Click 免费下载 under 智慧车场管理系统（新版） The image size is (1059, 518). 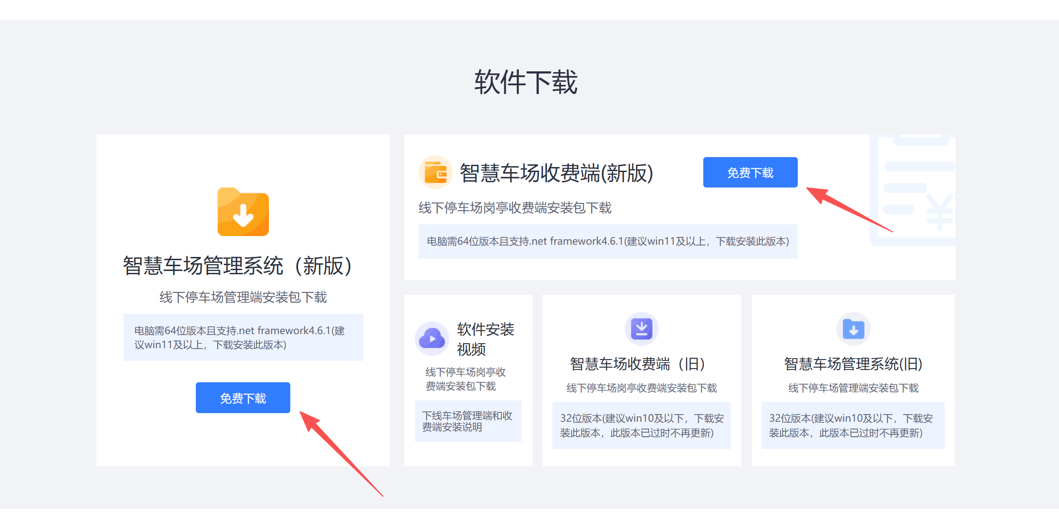click(243, 398)
